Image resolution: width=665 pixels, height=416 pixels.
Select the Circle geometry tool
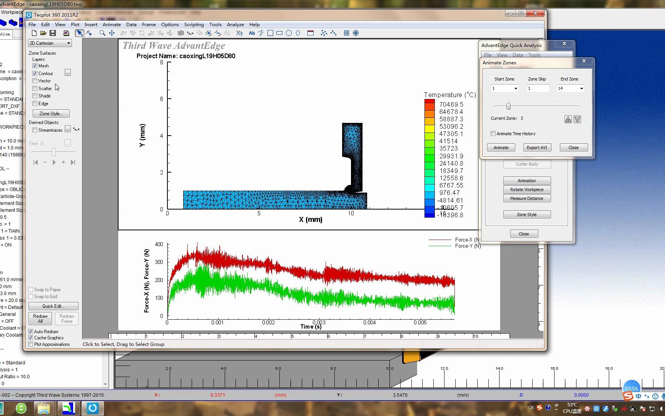click(289, 33)
